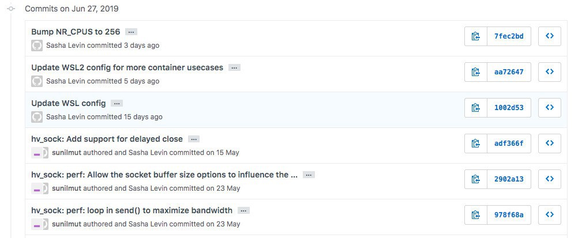The image size is (582, 238).
Task: Expand description of Bump NR_CPUS commit
Action: pos(132,32)
